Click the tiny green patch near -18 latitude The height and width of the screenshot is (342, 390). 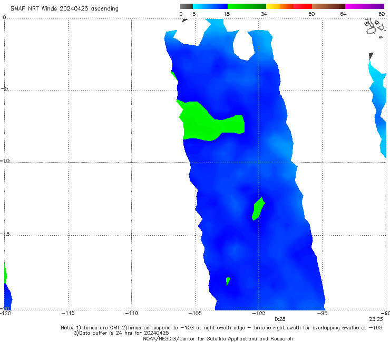coord(228,281)
